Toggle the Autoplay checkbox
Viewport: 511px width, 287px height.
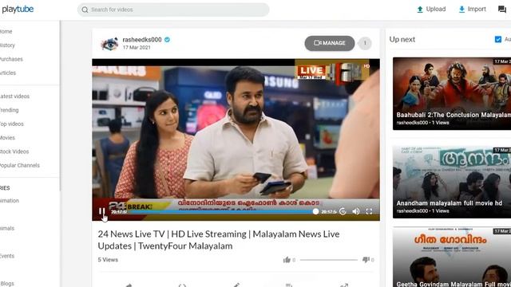coord(498,39)
